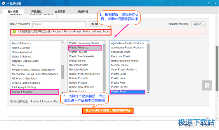Click the app logo in title bar
The height and width of the screenshot is (130, 219).
(3, 3)
